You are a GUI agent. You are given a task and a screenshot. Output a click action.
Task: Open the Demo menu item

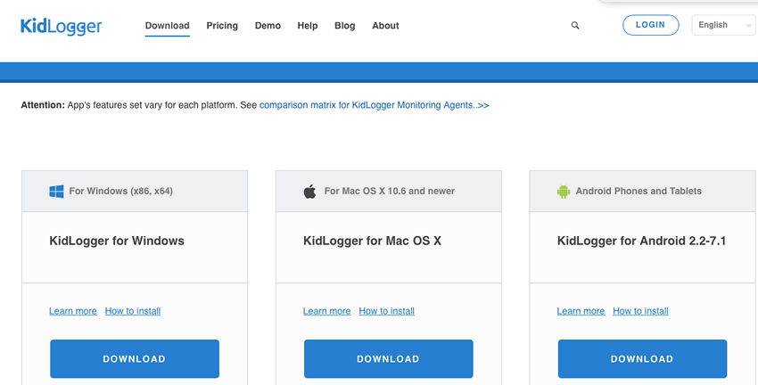point(268,26)
